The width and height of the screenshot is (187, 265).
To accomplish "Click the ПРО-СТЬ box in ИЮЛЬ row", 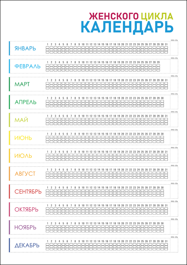I will pyautogui.click(x=174, y=156).
